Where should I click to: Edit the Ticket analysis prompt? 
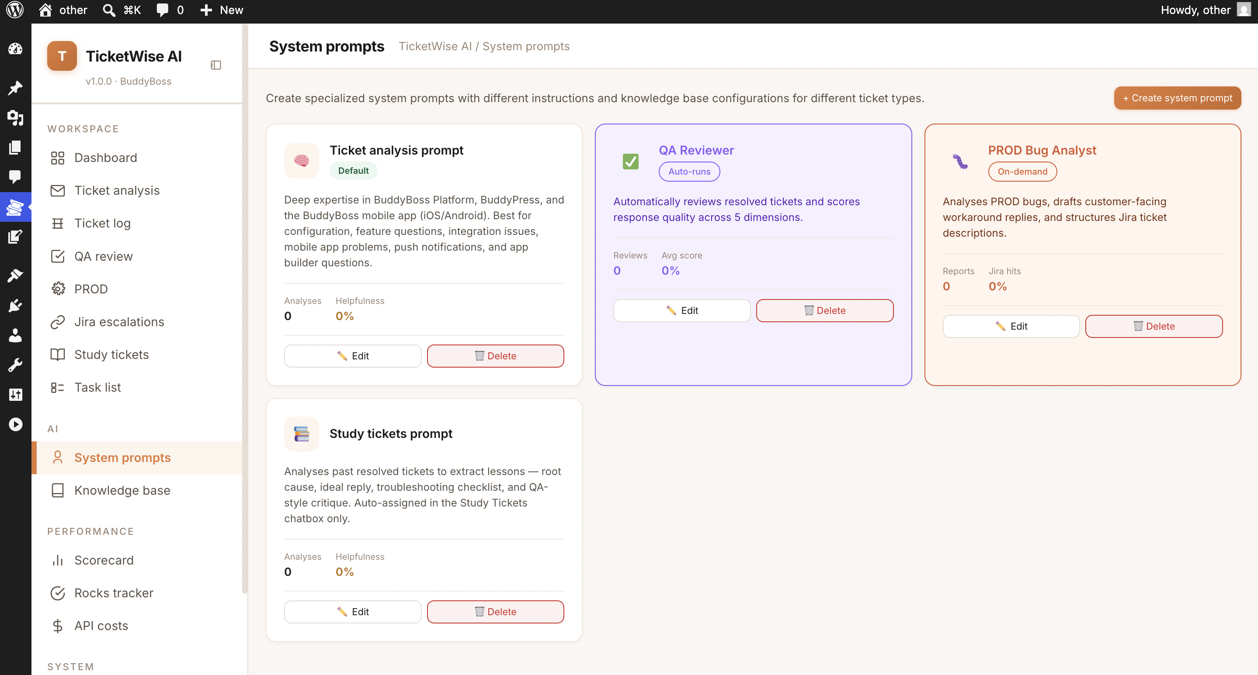353,356
